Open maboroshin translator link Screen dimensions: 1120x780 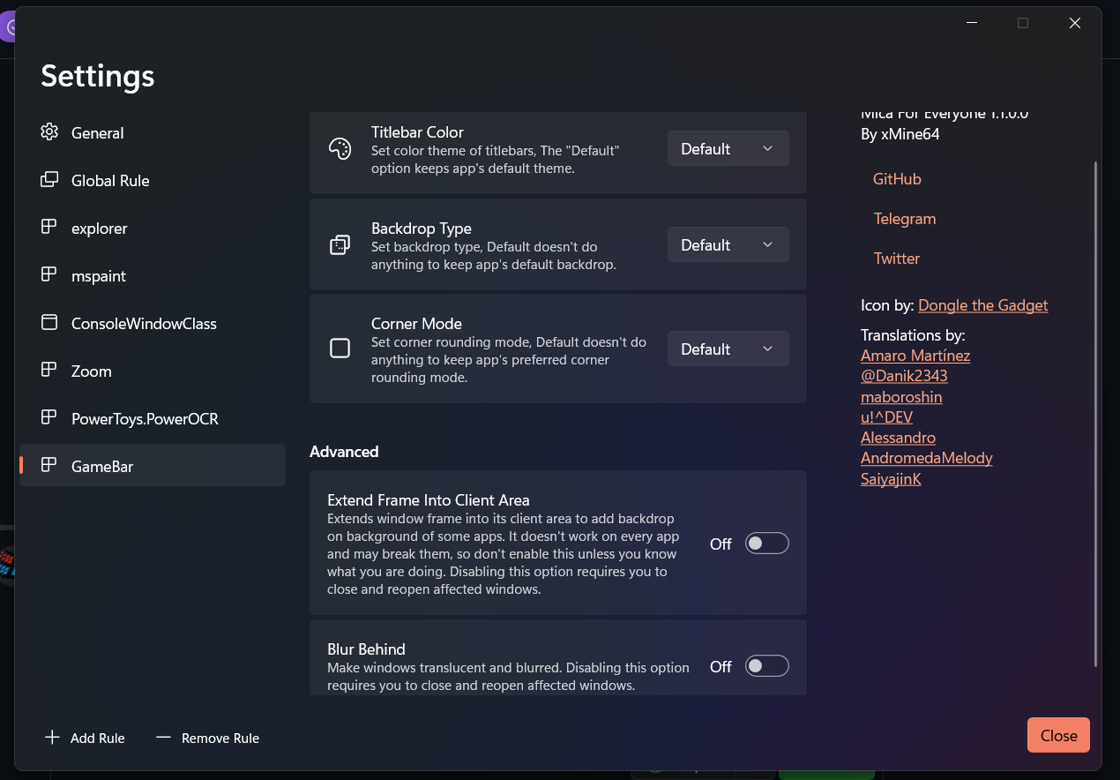(901, 397)
